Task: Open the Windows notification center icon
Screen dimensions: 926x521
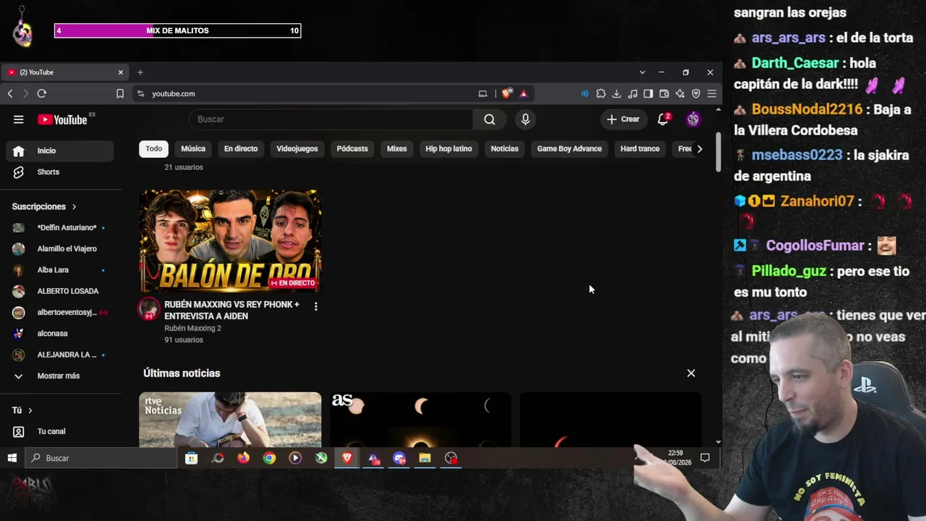Action: tap(705, 458)
